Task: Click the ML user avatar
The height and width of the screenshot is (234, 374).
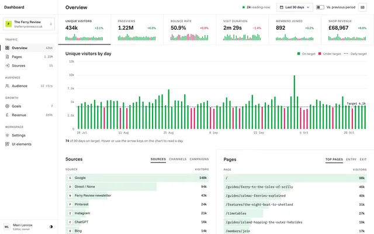Action: 6,227
